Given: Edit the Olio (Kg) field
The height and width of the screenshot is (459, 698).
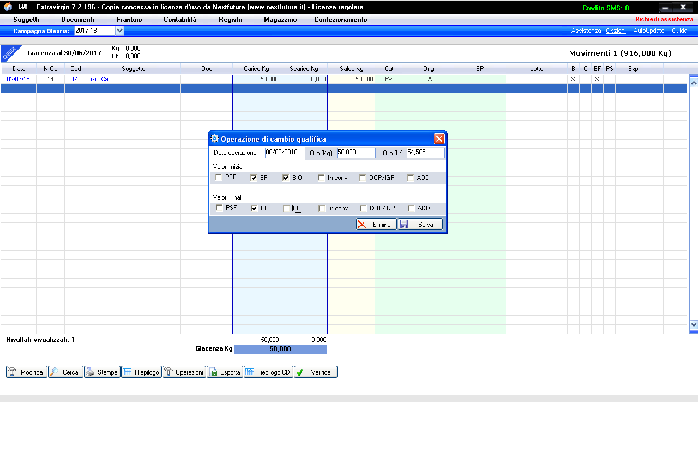Looking at the screenshot, I should click(x=356, y=153).
